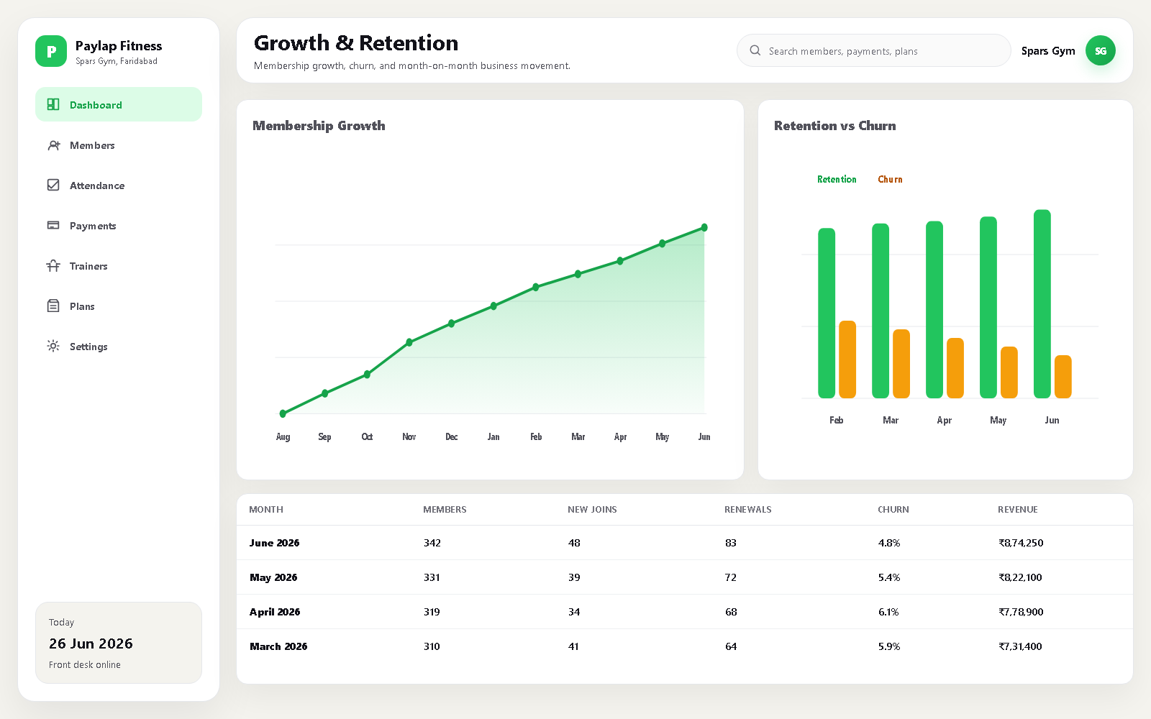Screen dimensions: 1151x719
Task: Click members value 319
Action: 432,612
